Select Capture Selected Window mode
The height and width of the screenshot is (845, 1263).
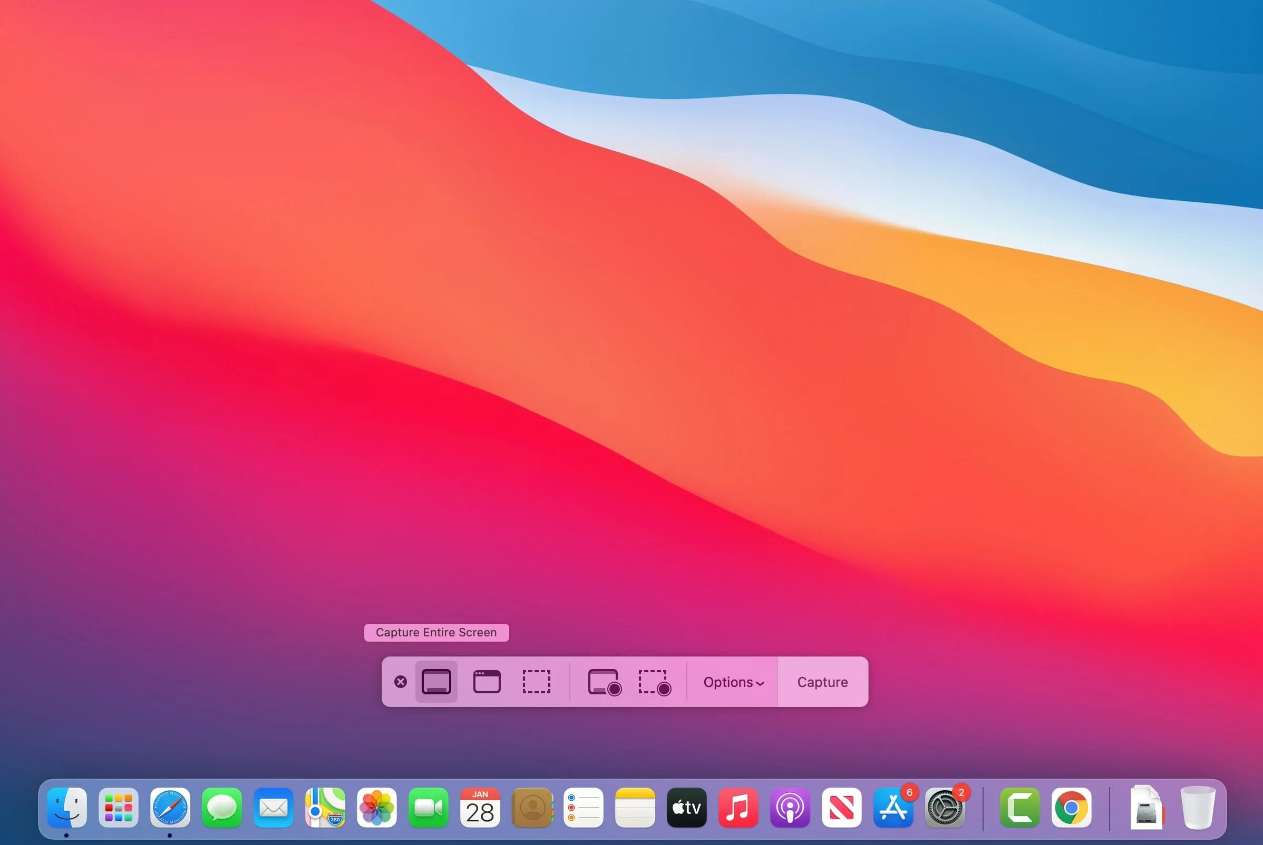(487, 682)
